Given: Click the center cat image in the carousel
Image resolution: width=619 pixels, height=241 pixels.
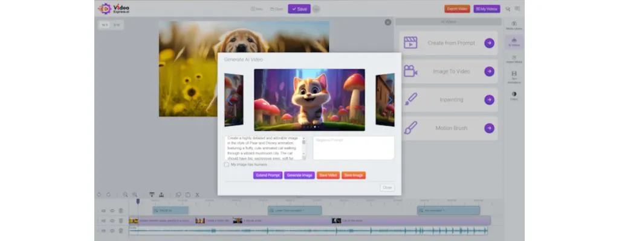Looking at the screenshot, I should click(x=309, y=100).
